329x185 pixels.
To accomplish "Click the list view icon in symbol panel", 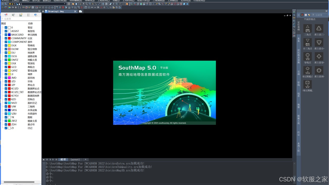I will click(x=298, y=15).
